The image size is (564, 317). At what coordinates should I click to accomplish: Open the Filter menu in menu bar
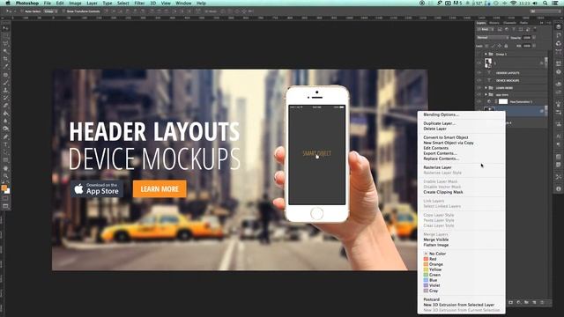click(139, 4)
